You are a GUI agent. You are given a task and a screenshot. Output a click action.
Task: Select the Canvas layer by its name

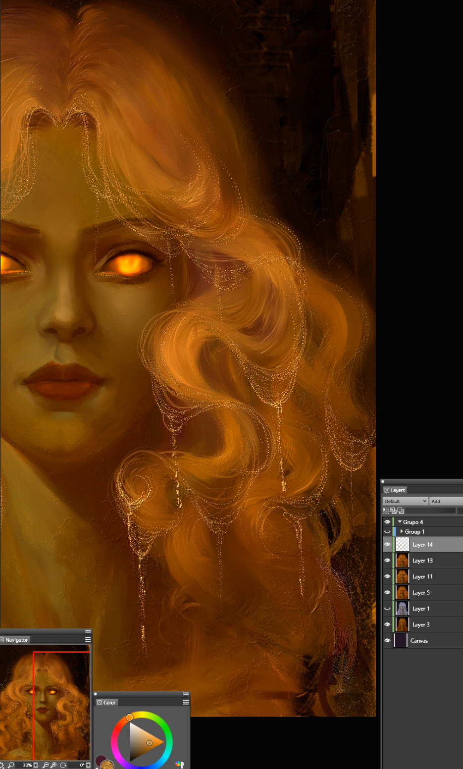pyautogui.click(x=419, y=640)
